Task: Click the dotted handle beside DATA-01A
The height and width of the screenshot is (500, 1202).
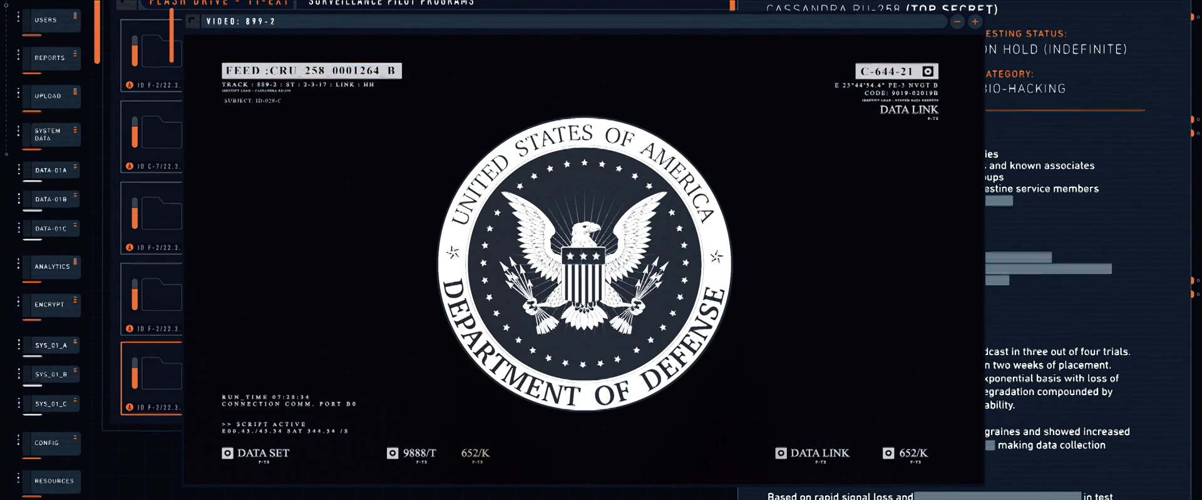Action: pos(18,169)
